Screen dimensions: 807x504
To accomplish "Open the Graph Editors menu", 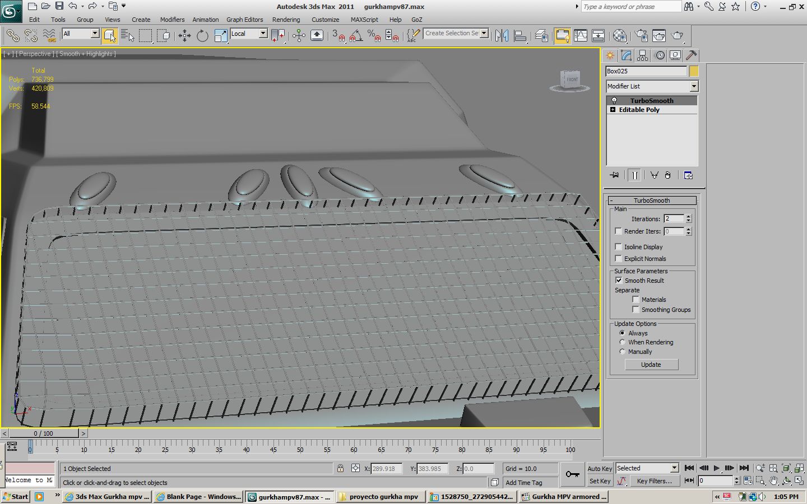I will point(244,20).
